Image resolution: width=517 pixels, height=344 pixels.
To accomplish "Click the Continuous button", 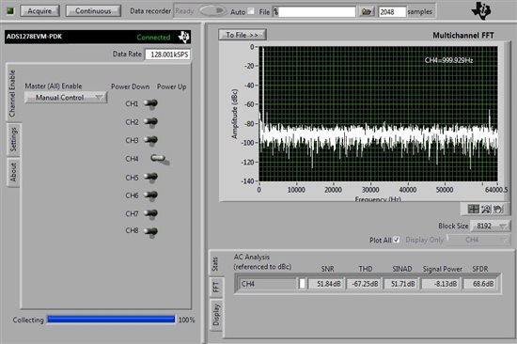I will pos(93,11).
